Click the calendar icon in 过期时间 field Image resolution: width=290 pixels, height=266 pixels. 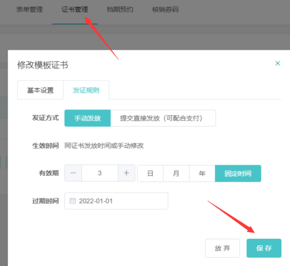pos(73,201)
